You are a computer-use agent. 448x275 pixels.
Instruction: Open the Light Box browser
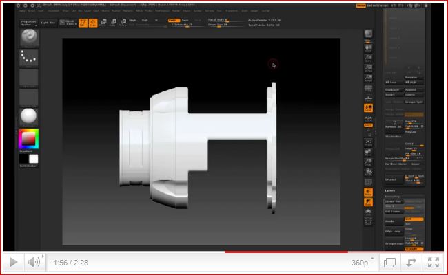click(48, 23)
